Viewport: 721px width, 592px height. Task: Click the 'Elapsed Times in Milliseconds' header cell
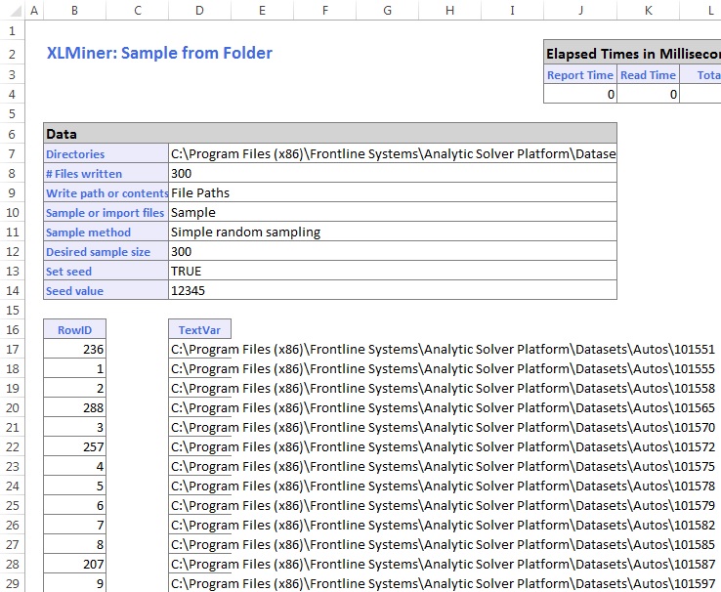click(x=631, y=54)
